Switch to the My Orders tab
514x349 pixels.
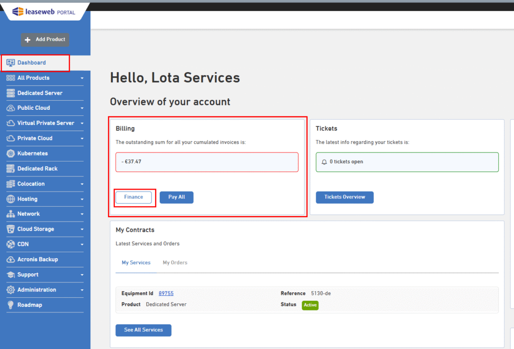175,263
